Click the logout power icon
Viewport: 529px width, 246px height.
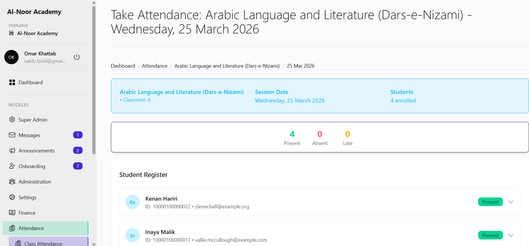(77, 57)
